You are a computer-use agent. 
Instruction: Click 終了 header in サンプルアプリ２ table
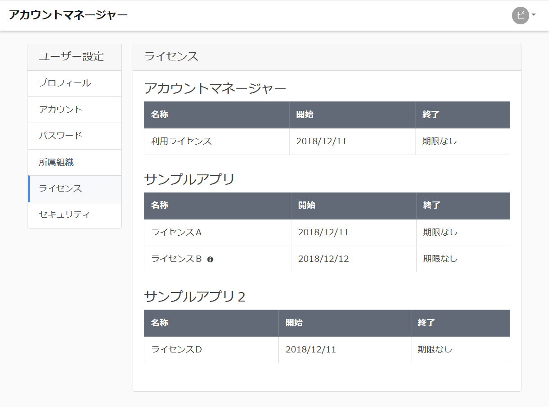(426, 323)
